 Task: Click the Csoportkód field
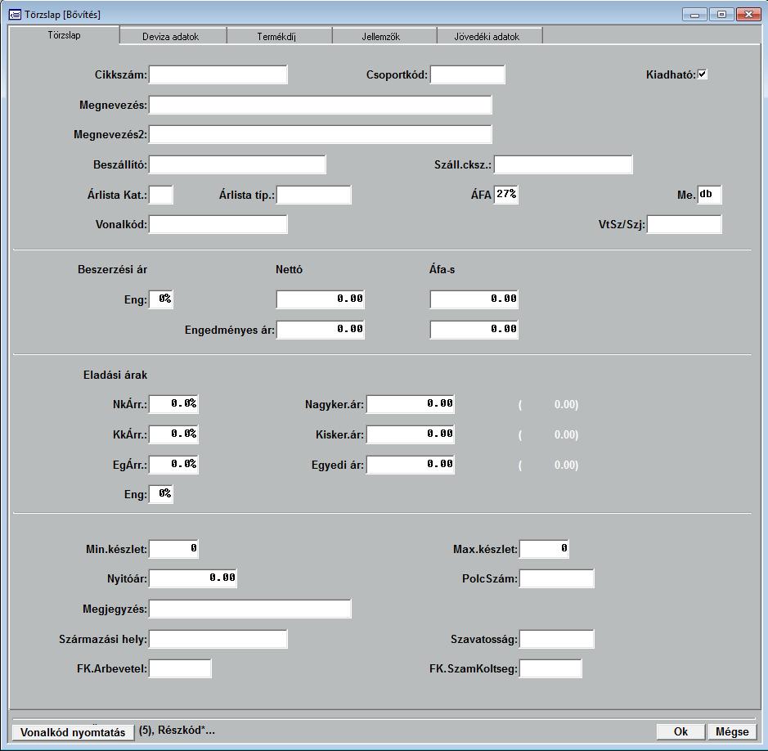pos(467,75)
